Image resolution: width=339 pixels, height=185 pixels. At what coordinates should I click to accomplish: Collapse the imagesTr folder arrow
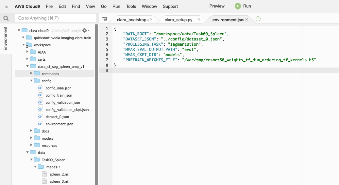click(x=35, y=167)
